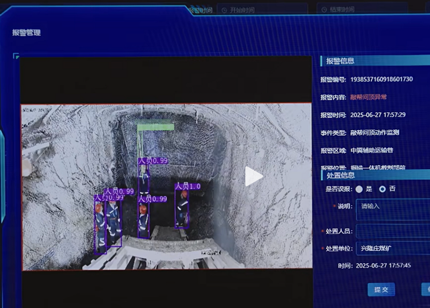The image size is (430, 308).
Task: Select 否 radio for 是否误报
Action: (382, 189)
